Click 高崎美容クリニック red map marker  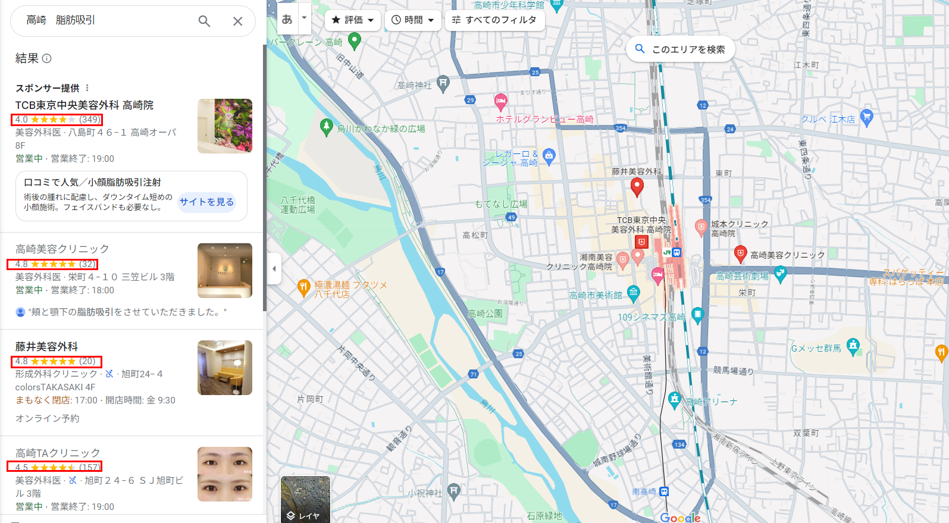point(740,254)
